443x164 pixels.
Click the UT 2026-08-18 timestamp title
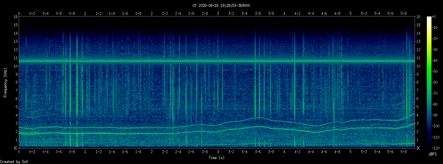click(221, 6)
